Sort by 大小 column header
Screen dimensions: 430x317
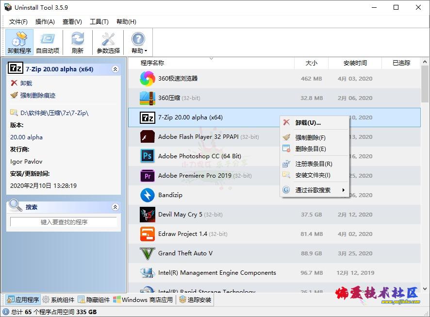[311, 63]
